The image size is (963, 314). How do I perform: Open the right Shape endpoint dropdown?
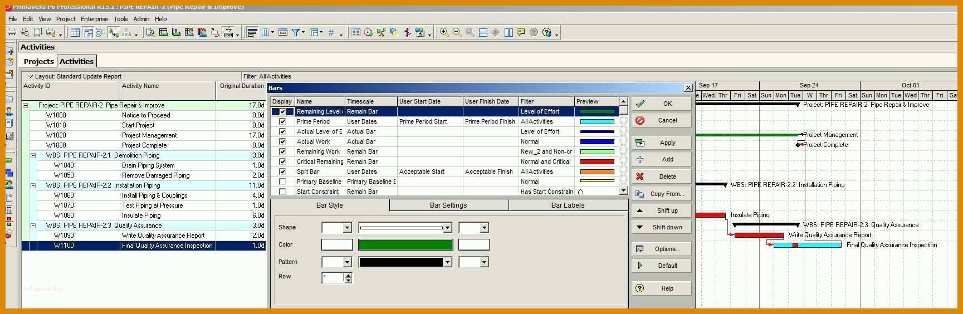pyautogui.click(x=484, y=228)
